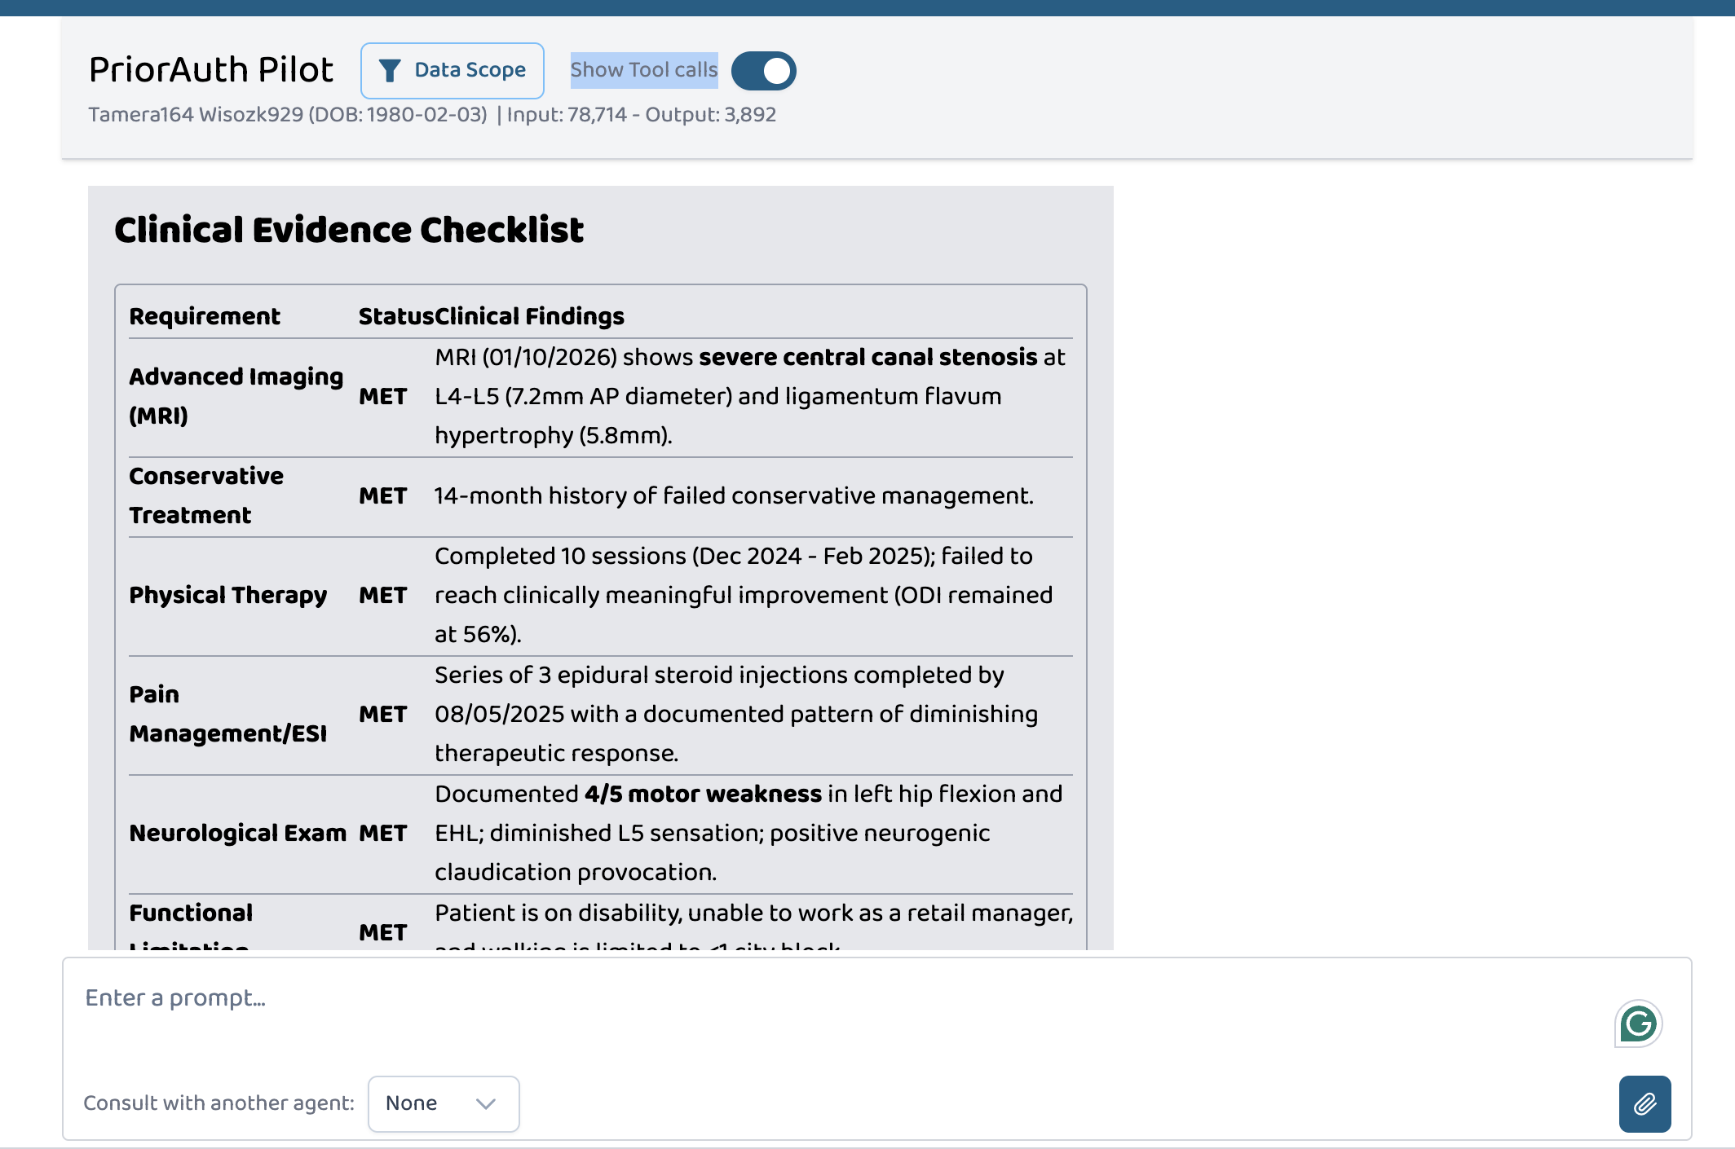Select the Physical Therapy requirement row
This screenshot has height=1149, width=1735.
point(601,596)
